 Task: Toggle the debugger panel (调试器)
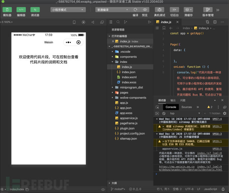(x=35, y=10)
